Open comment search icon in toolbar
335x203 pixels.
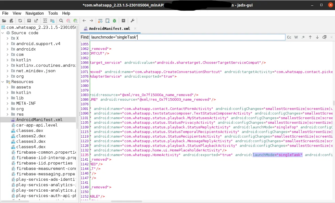coord(75,21)
